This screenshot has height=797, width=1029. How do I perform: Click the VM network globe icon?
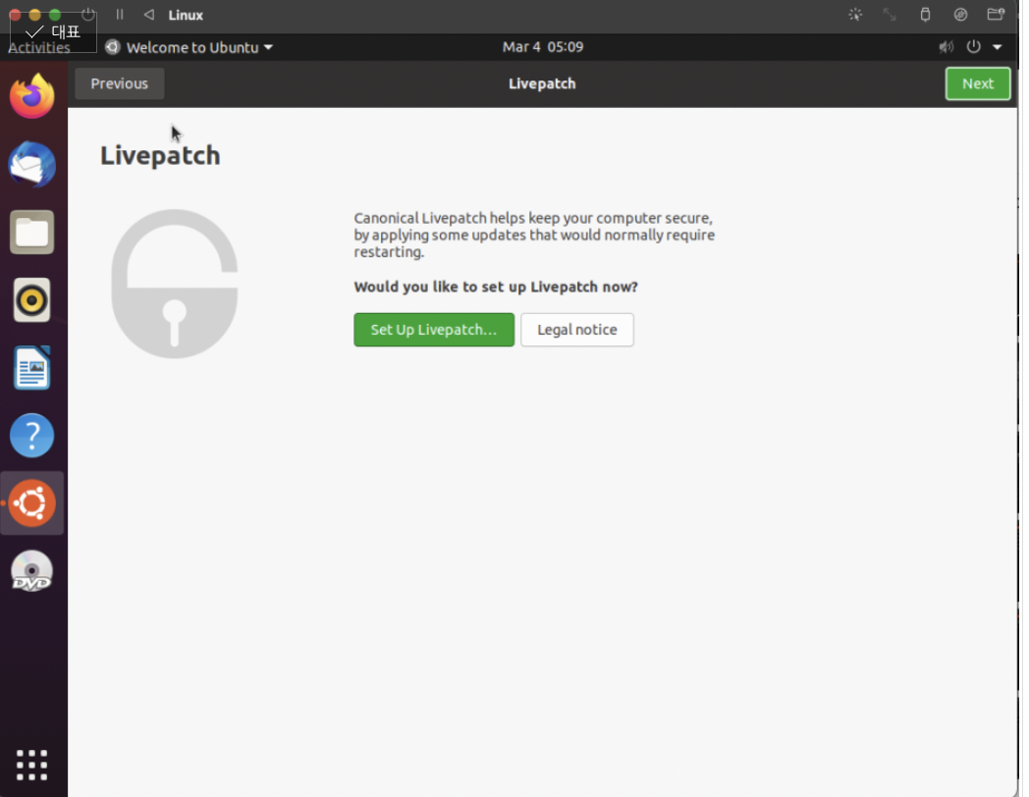pos(960,15)
